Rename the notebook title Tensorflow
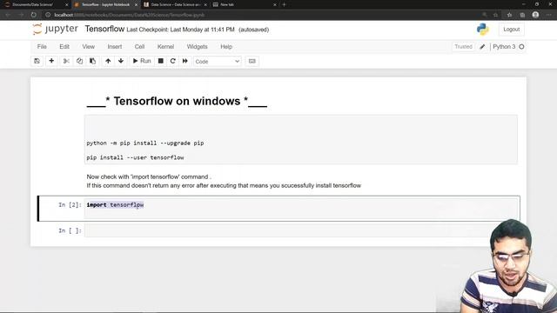 (104, 29)
